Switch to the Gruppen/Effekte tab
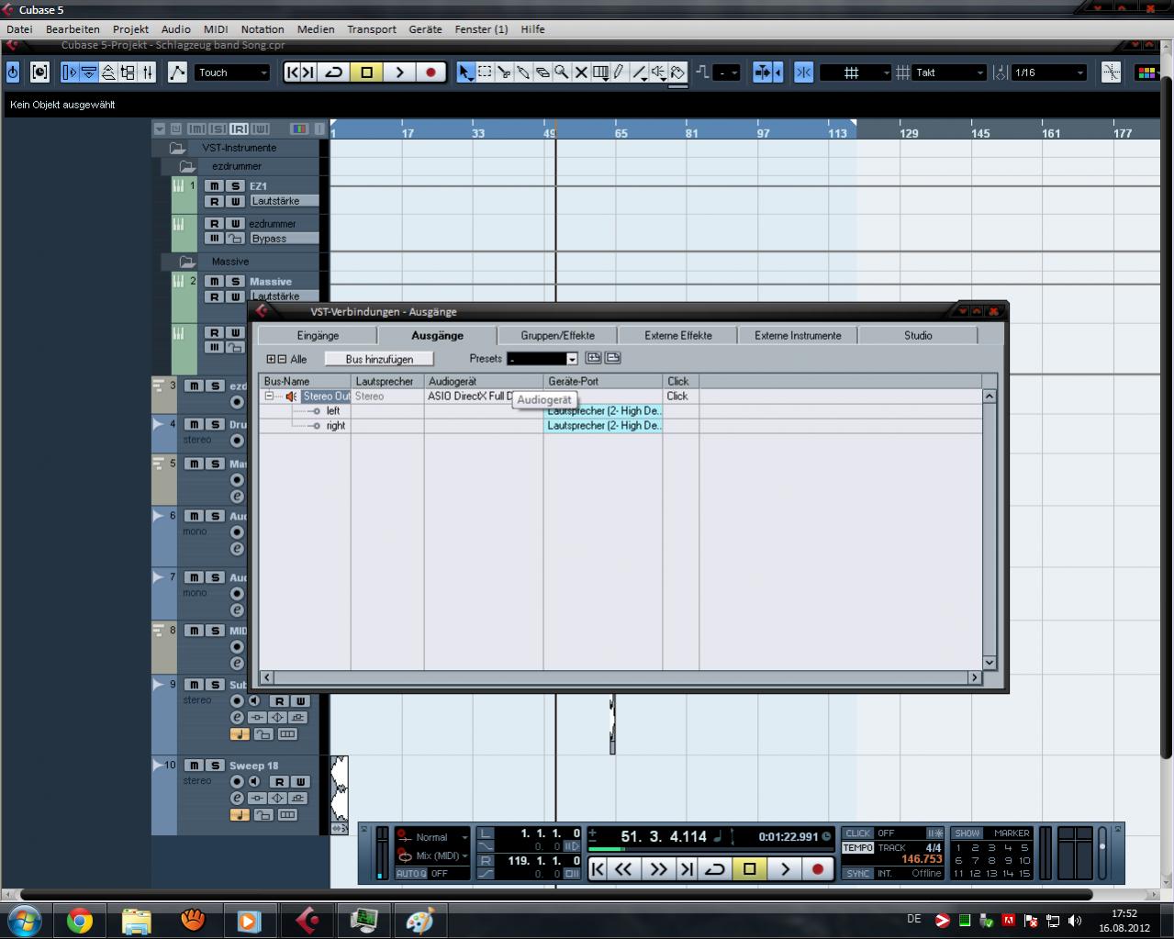This screenshot has width=1174, height=939. click(x=557, y=336)
